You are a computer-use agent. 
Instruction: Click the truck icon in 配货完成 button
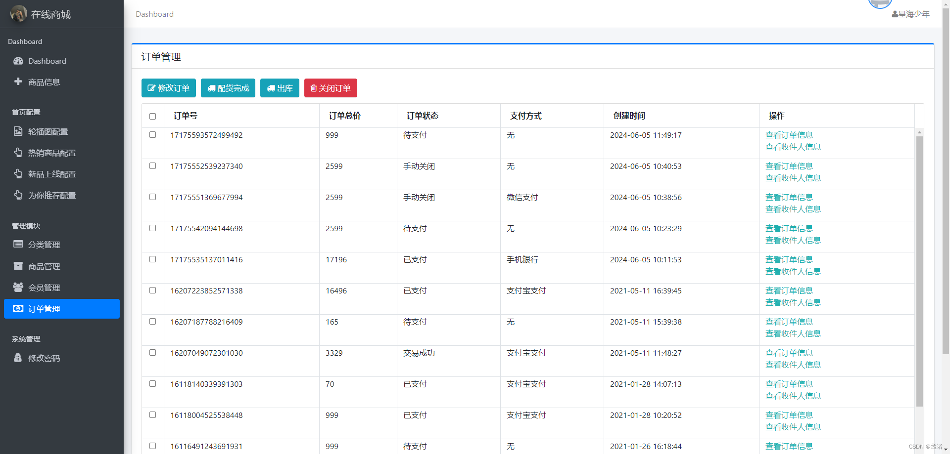point(211,88)
